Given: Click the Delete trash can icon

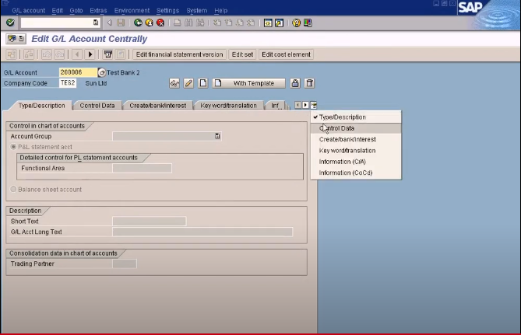Looking at the screenshot, I should [x=309, y=83].
